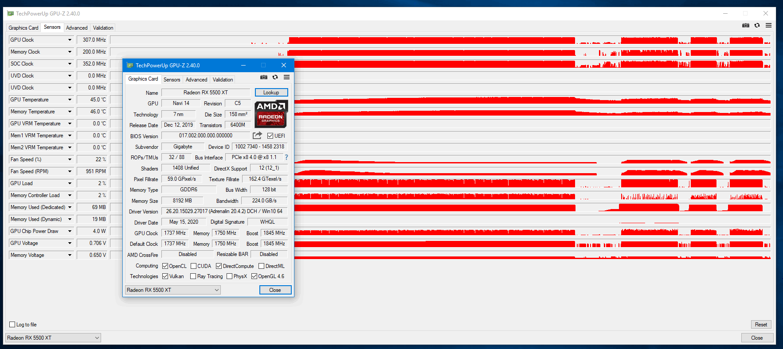Open Radeon RX 5500 XT dropdown in Sensors window
Screen dimensions: 783x349
point(53,338)
